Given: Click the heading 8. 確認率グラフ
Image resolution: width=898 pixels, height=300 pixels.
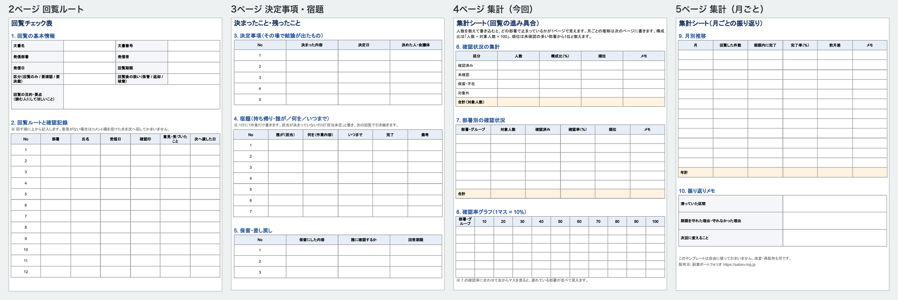Looking at the screenshot, I should pyautogui.click(x=491, y=212).
